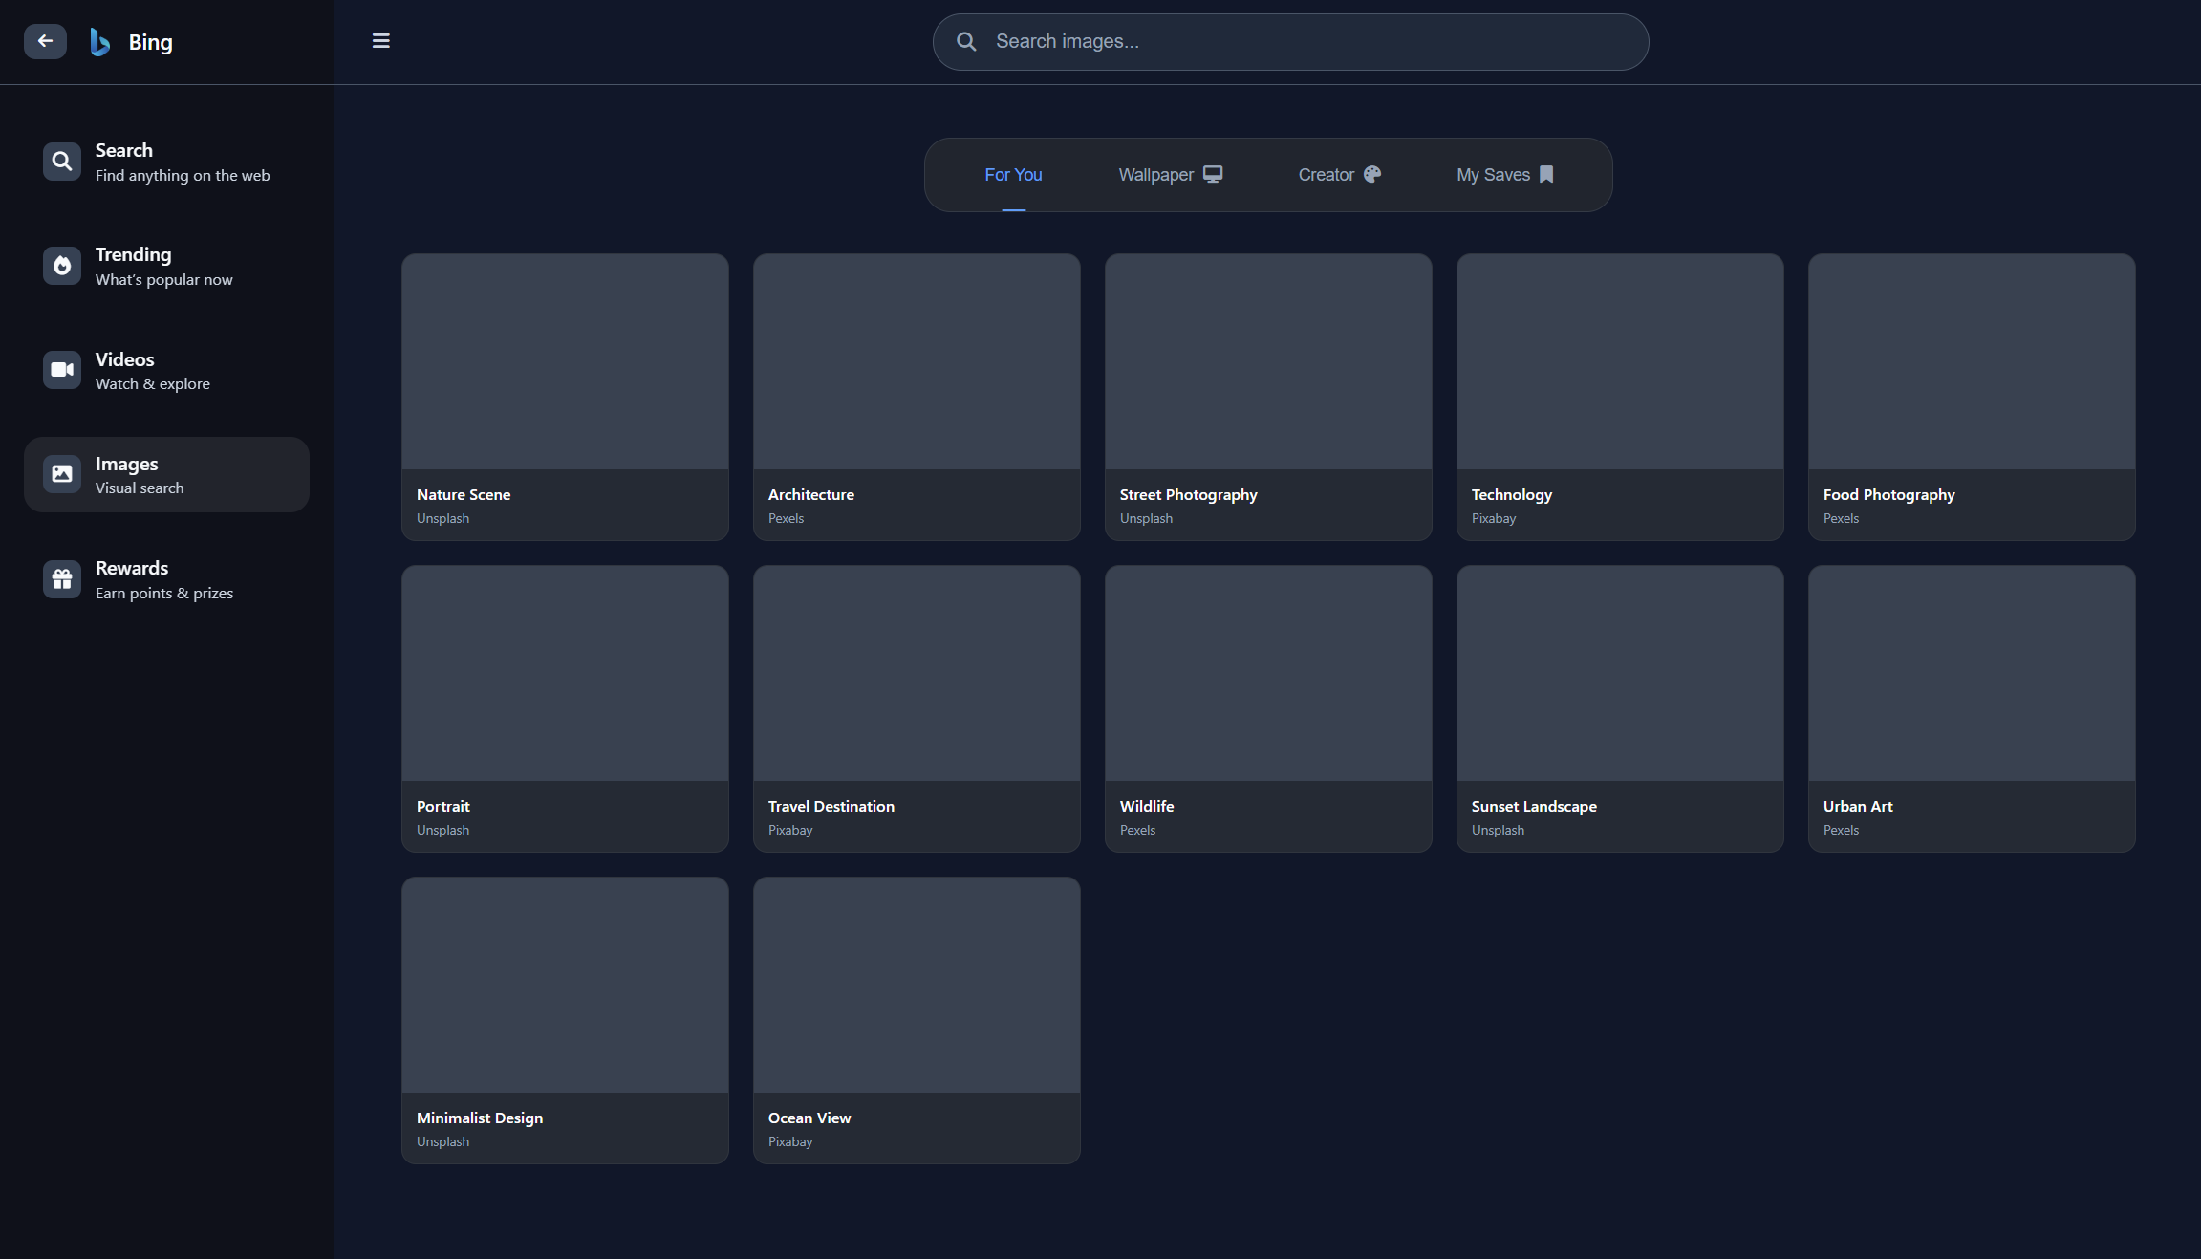Switch to the My Saves tab
The image size is (2201, 1259).
tap(1504, 175)
